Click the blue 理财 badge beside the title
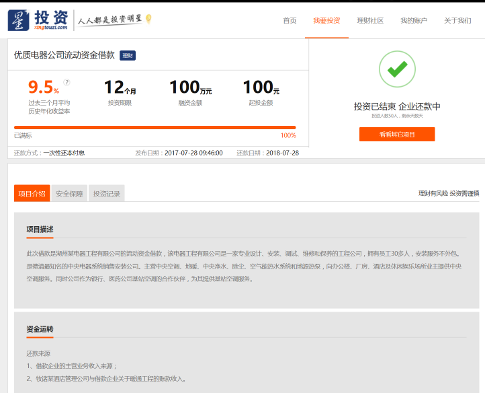The image size is (485, 393). coord(128,56)
